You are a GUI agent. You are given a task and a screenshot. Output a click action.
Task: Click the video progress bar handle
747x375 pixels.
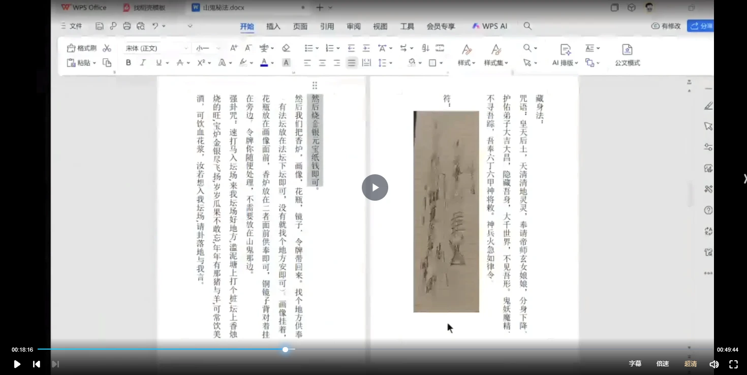[x=286, y=350]
